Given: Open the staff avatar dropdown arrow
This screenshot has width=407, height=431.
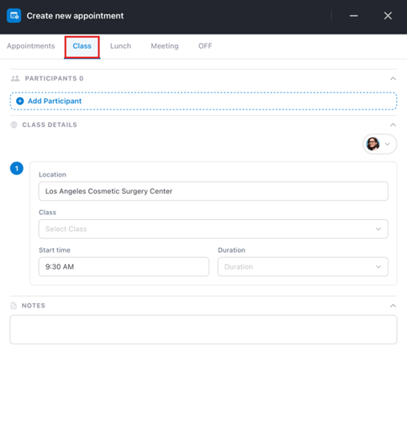Looking at the screenshot, I should 388,145.
